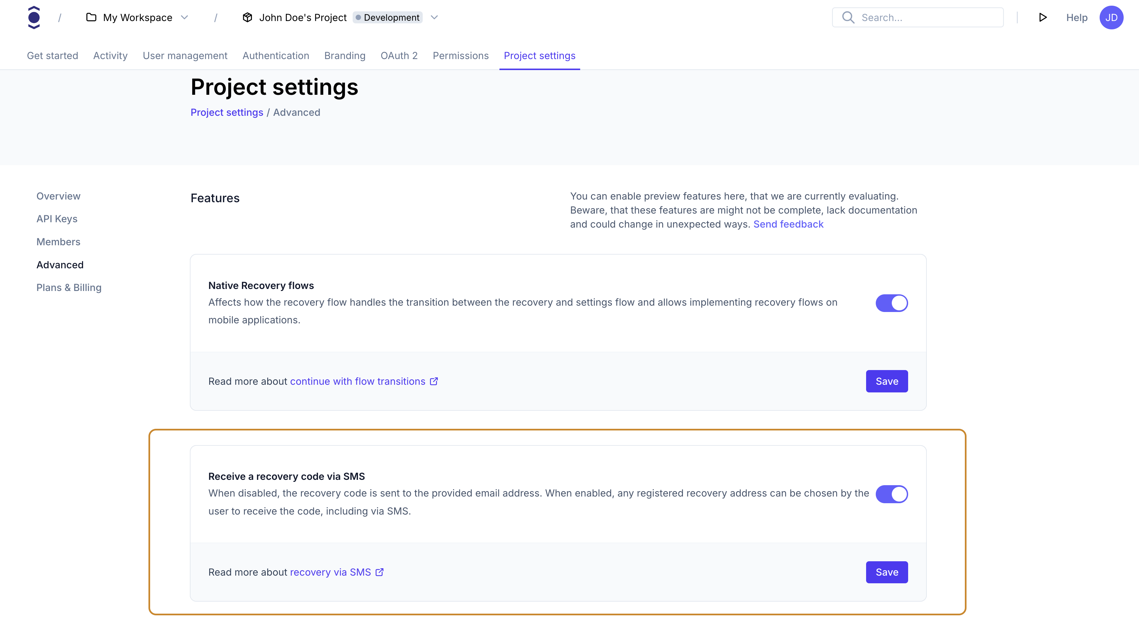Click Project settings breadcrumb link
This screenshot has width=1139, height=632.
227,112
